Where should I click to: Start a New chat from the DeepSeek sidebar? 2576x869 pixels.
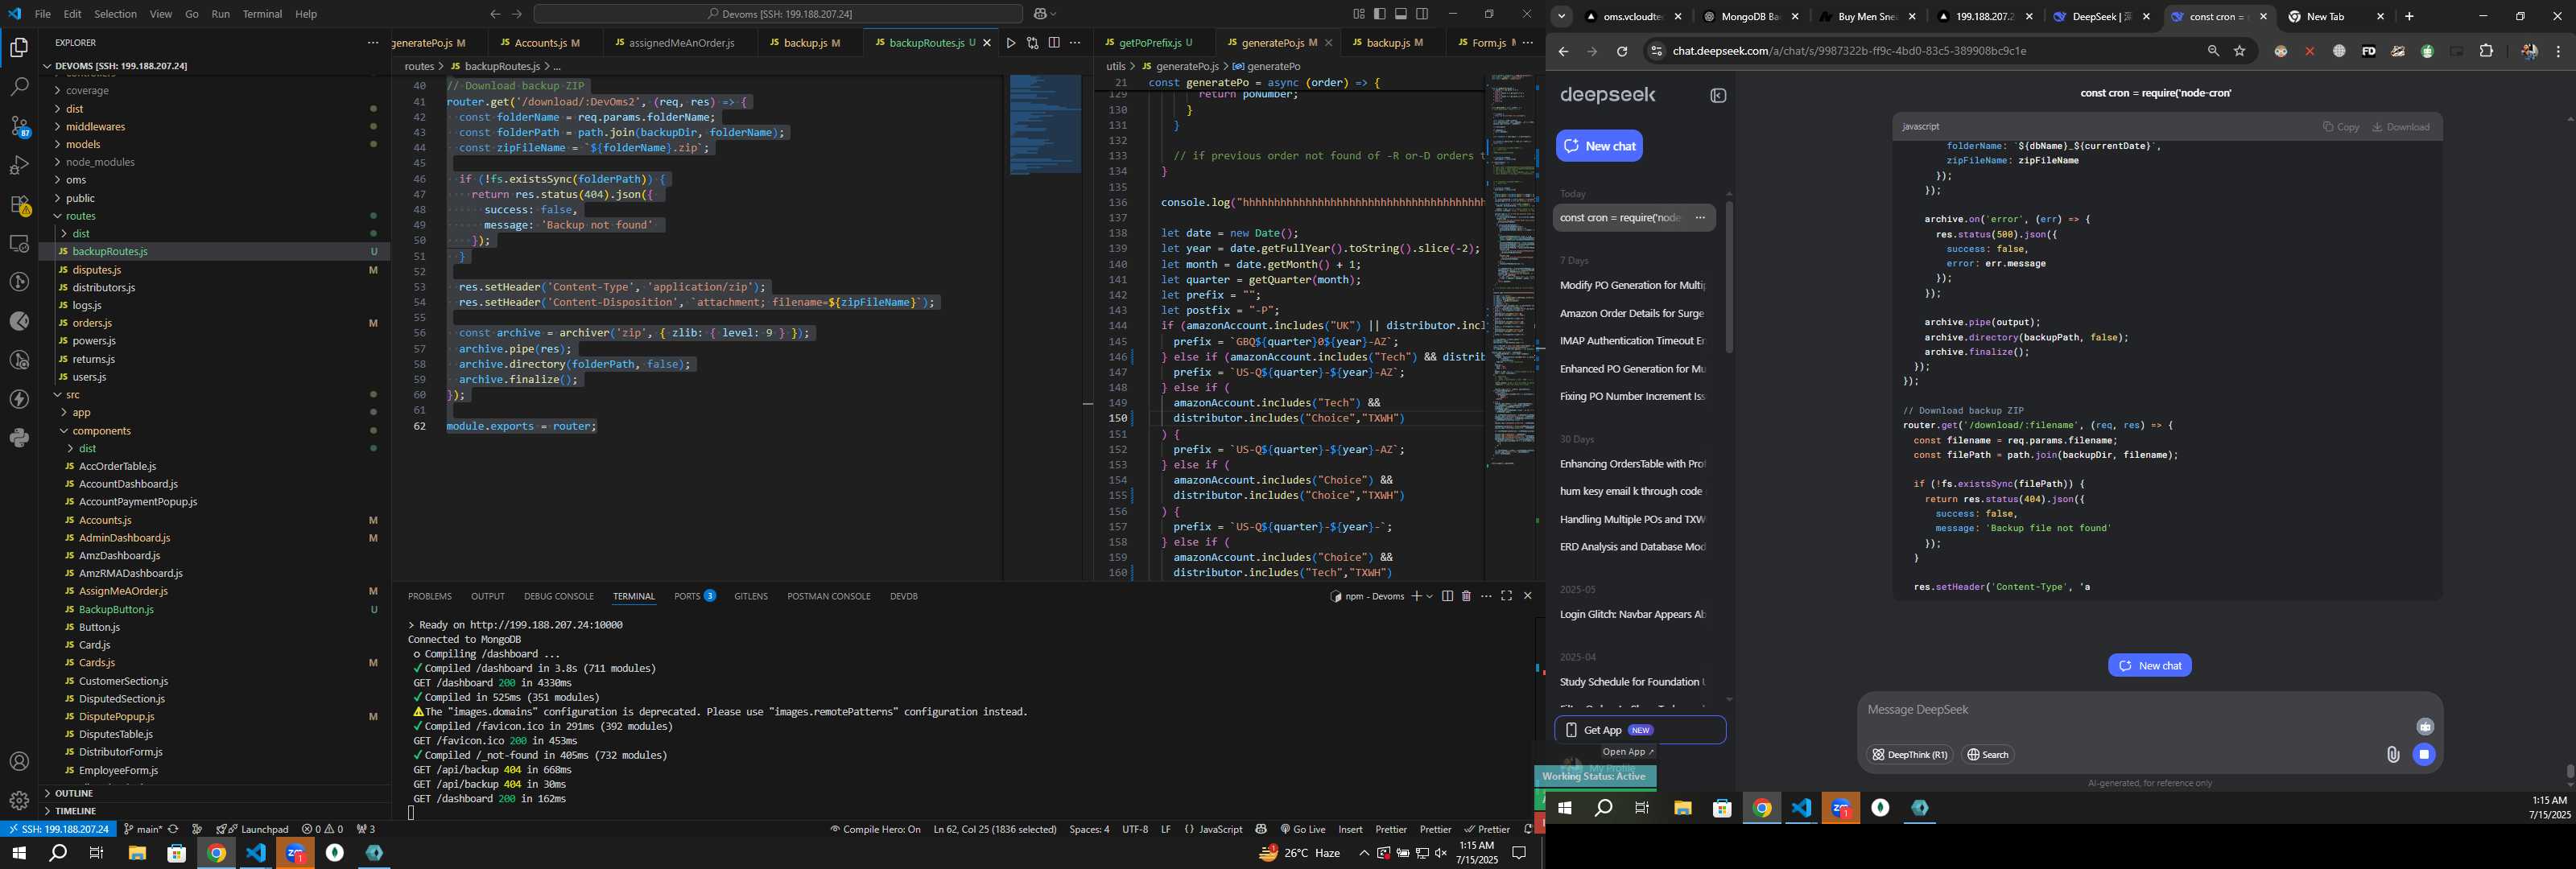tap(1599, 146)
